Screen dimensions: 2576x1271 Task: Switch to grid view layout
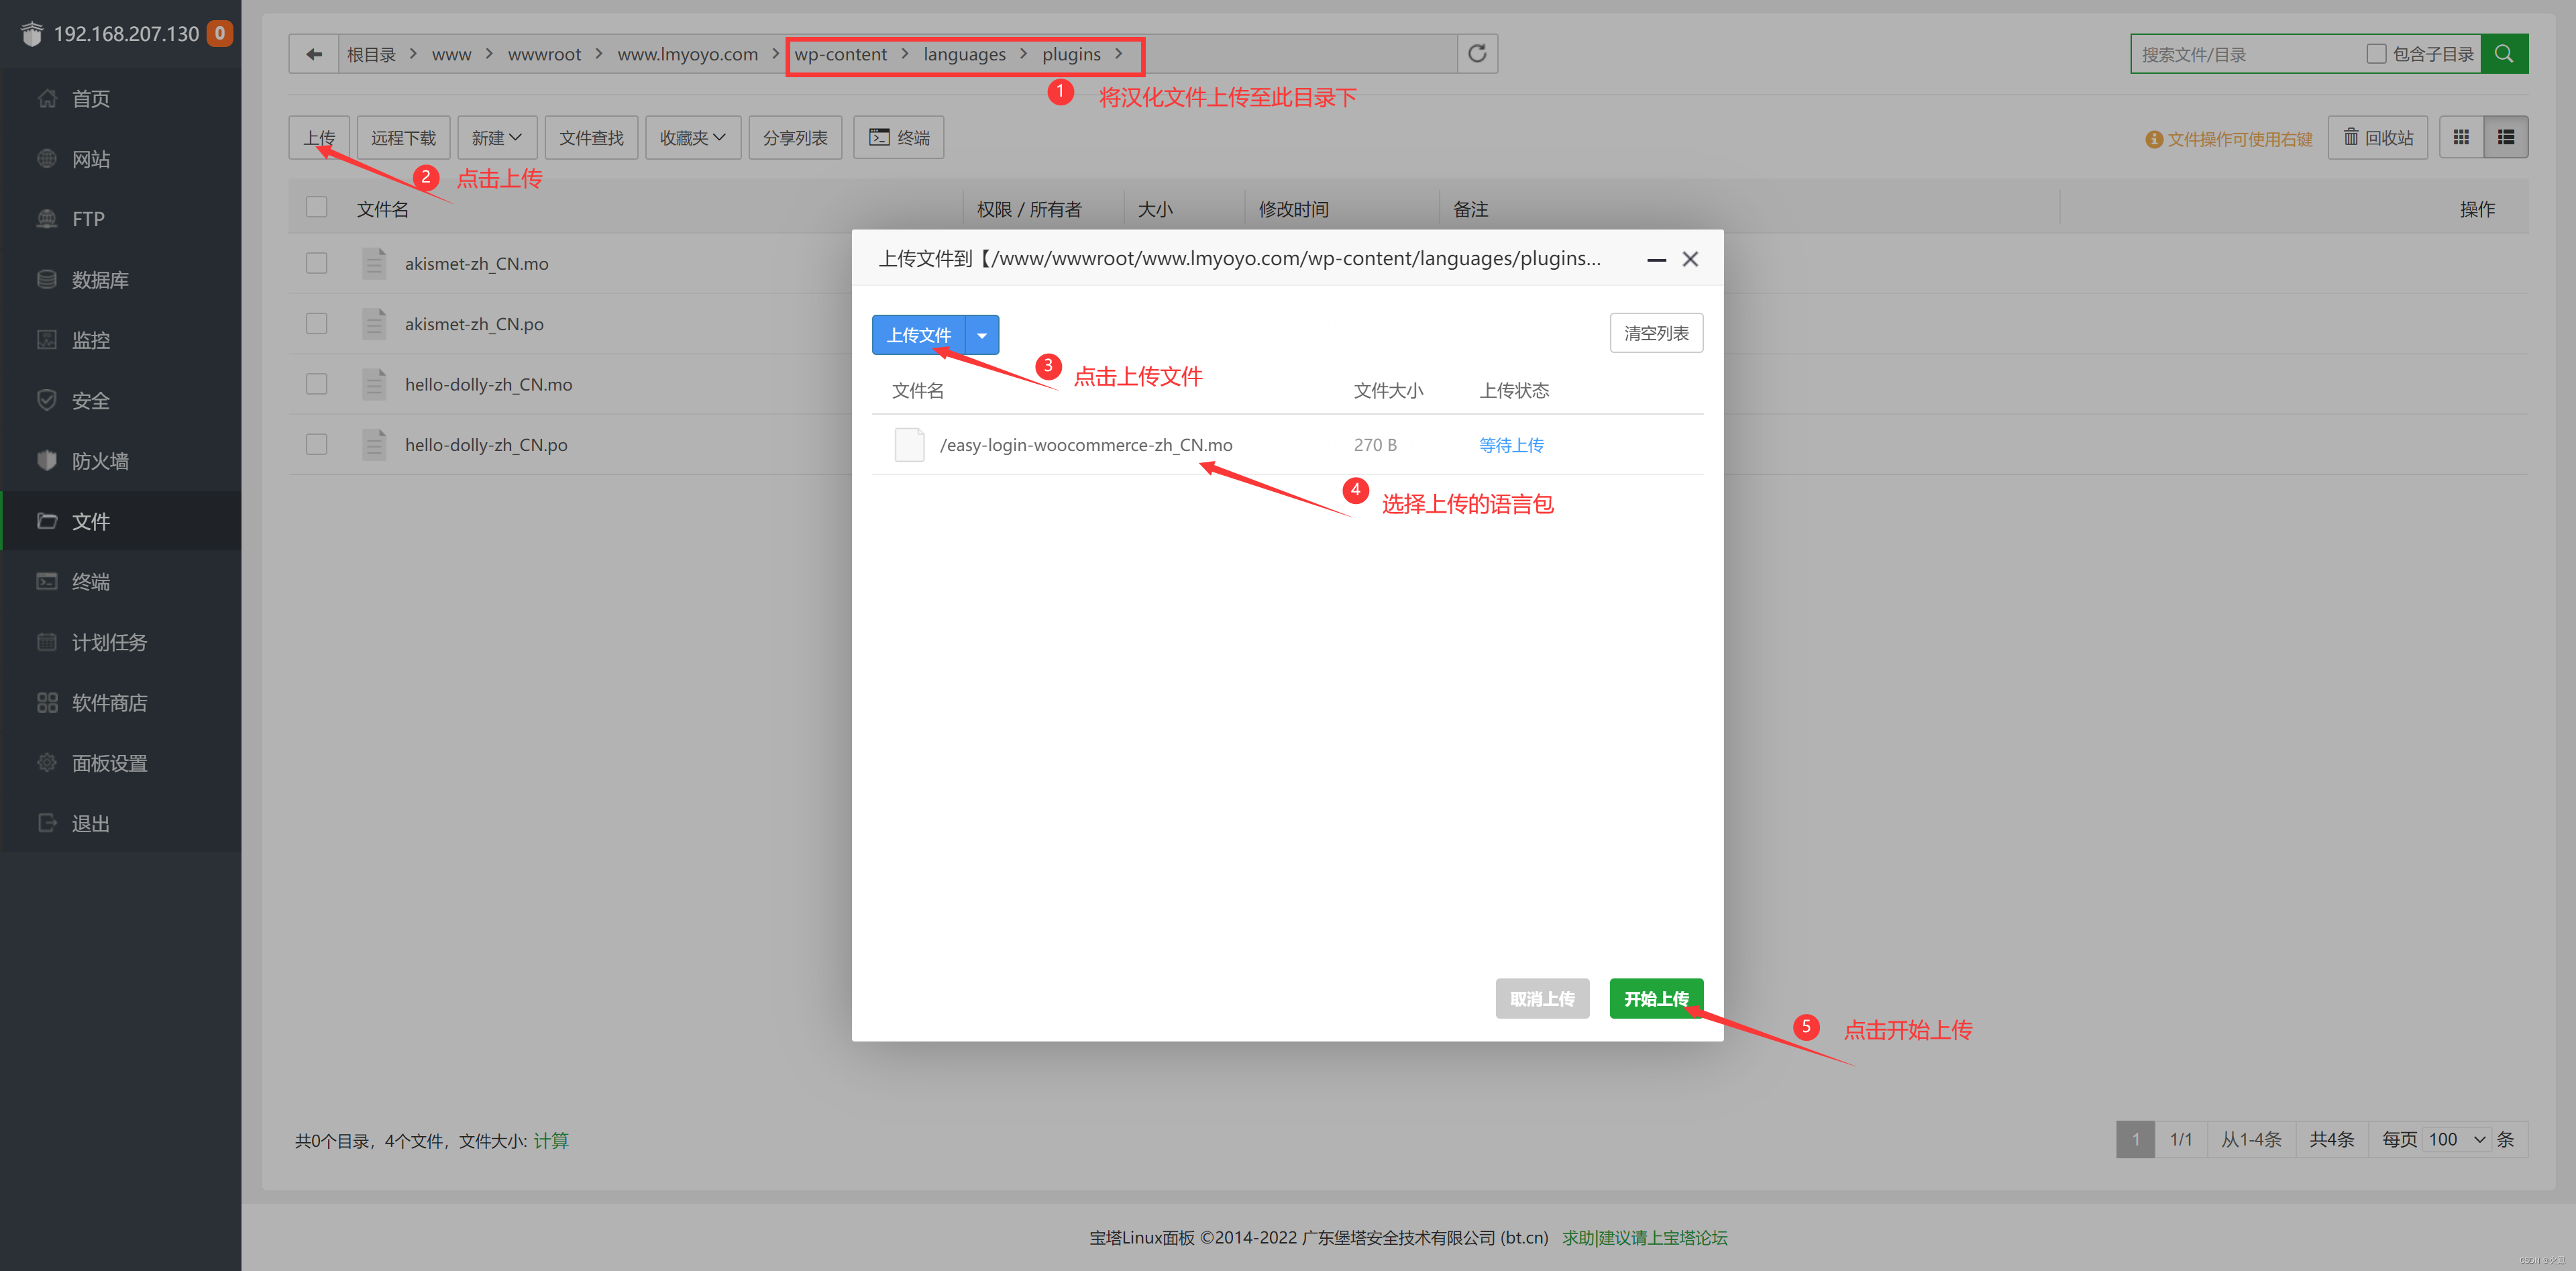click(2461, 138)
